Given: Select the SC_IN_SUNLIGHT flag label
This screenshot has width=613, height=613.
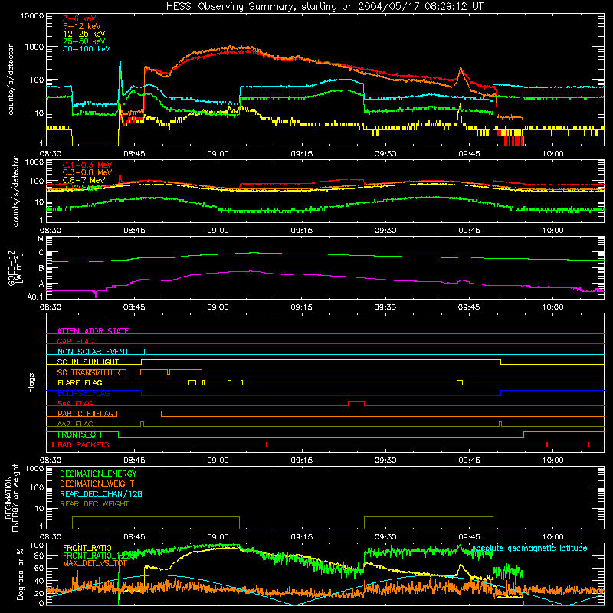Looking at the screenshot, I should [x=88, y=362].
